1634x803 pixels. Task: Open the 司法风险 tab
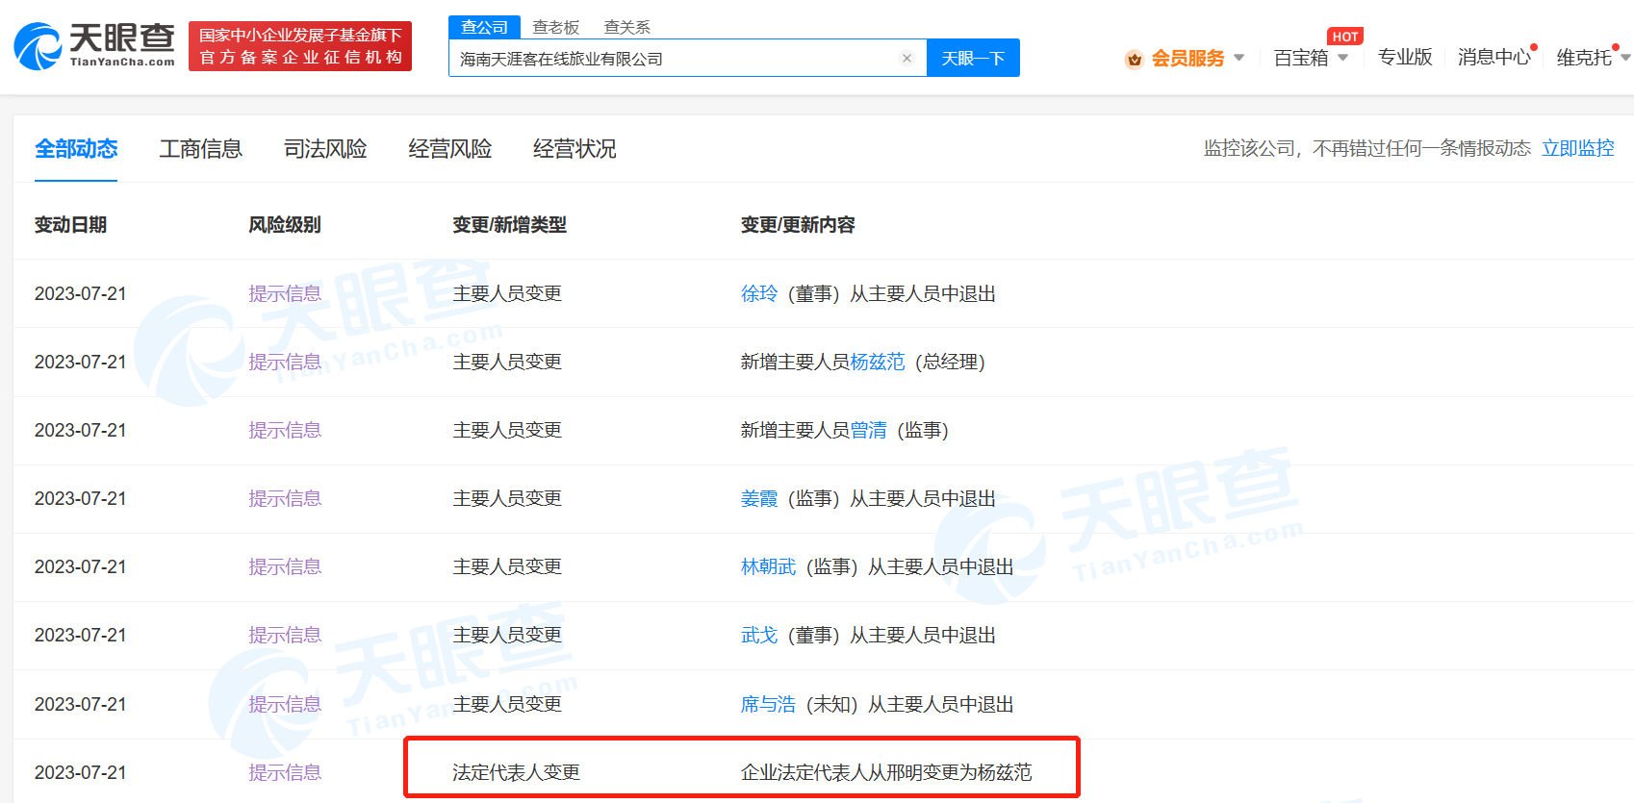click(325, 149)
